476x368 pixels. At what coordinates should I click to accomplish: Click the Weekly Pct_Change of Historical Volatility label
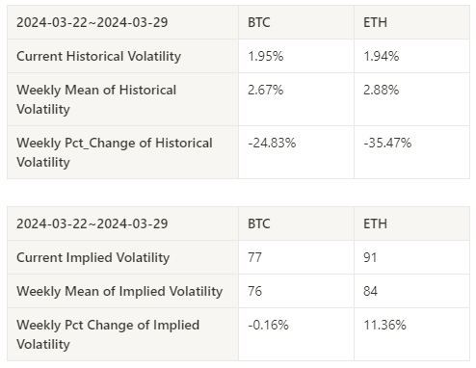pos(115,152)
